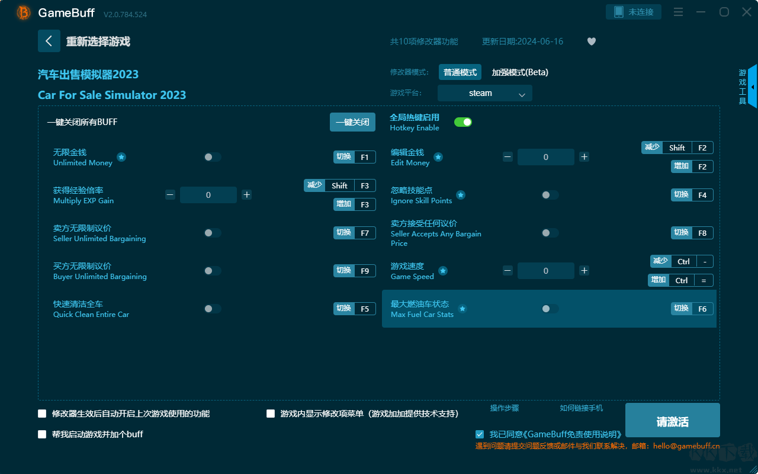The width and height of the screenshot is (758, 474).
Task: Click the 更新日期:2024-06-16 text
Action: click(523, 41)
